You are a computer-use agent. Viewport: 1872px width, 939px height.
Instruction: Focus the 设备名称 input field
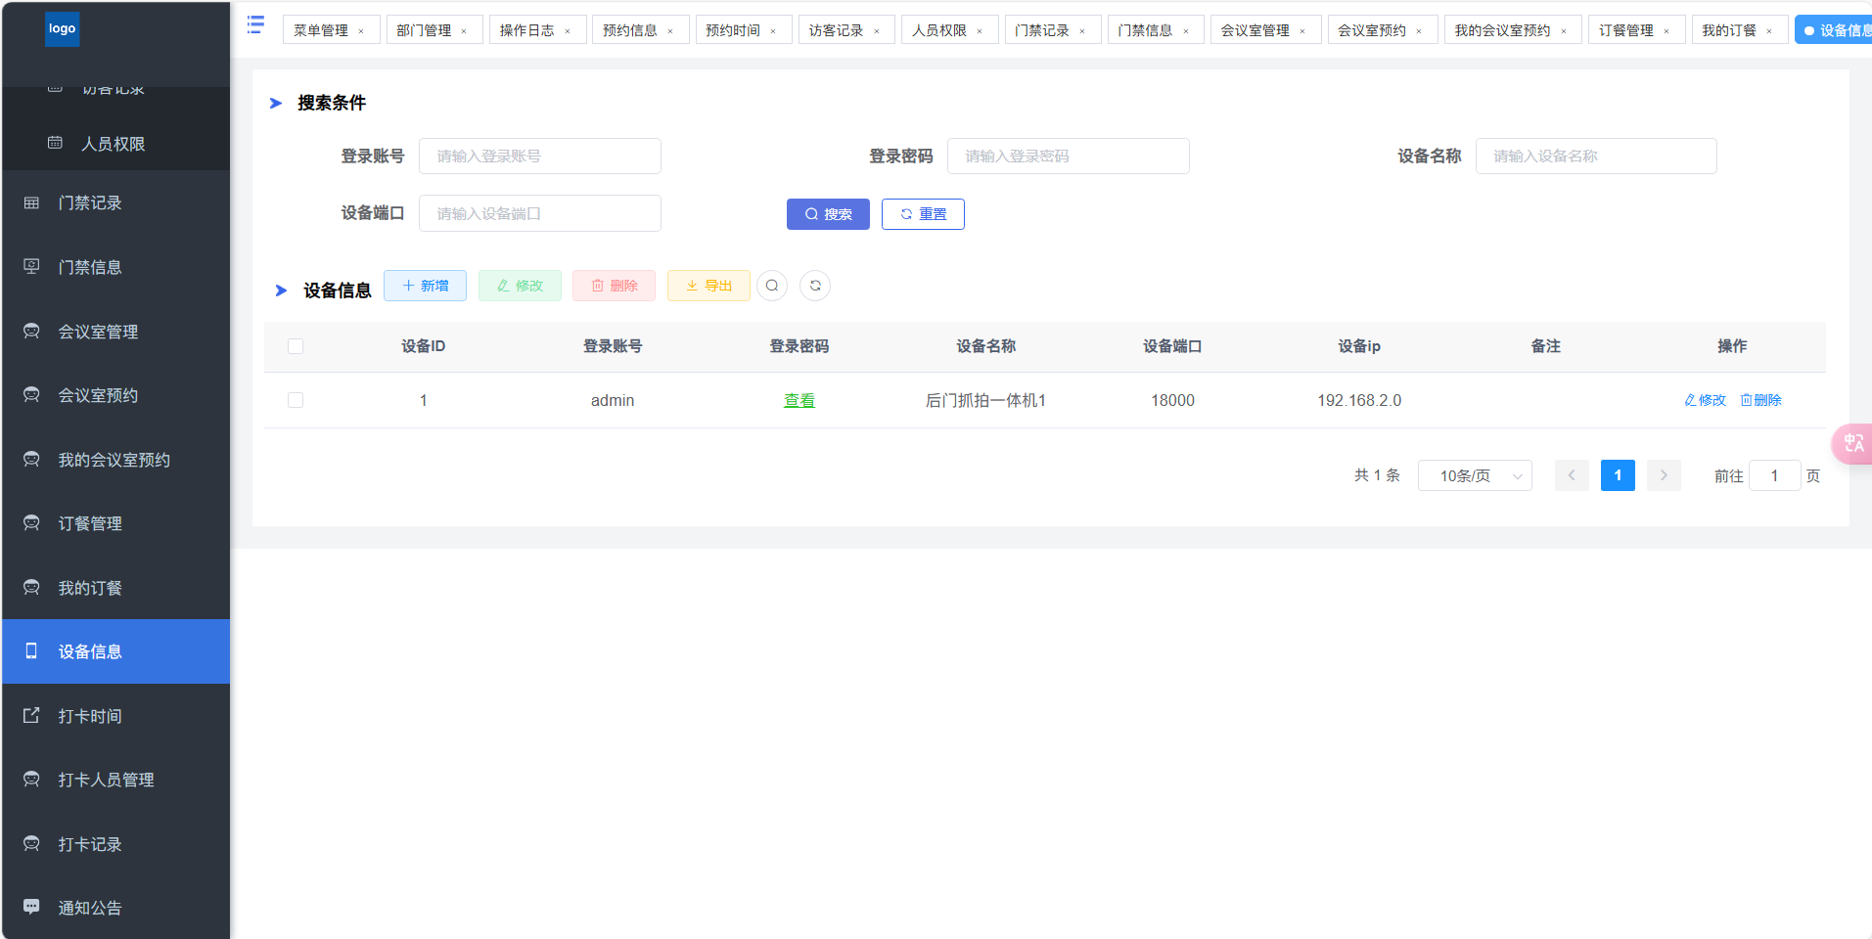point(1596,156)
